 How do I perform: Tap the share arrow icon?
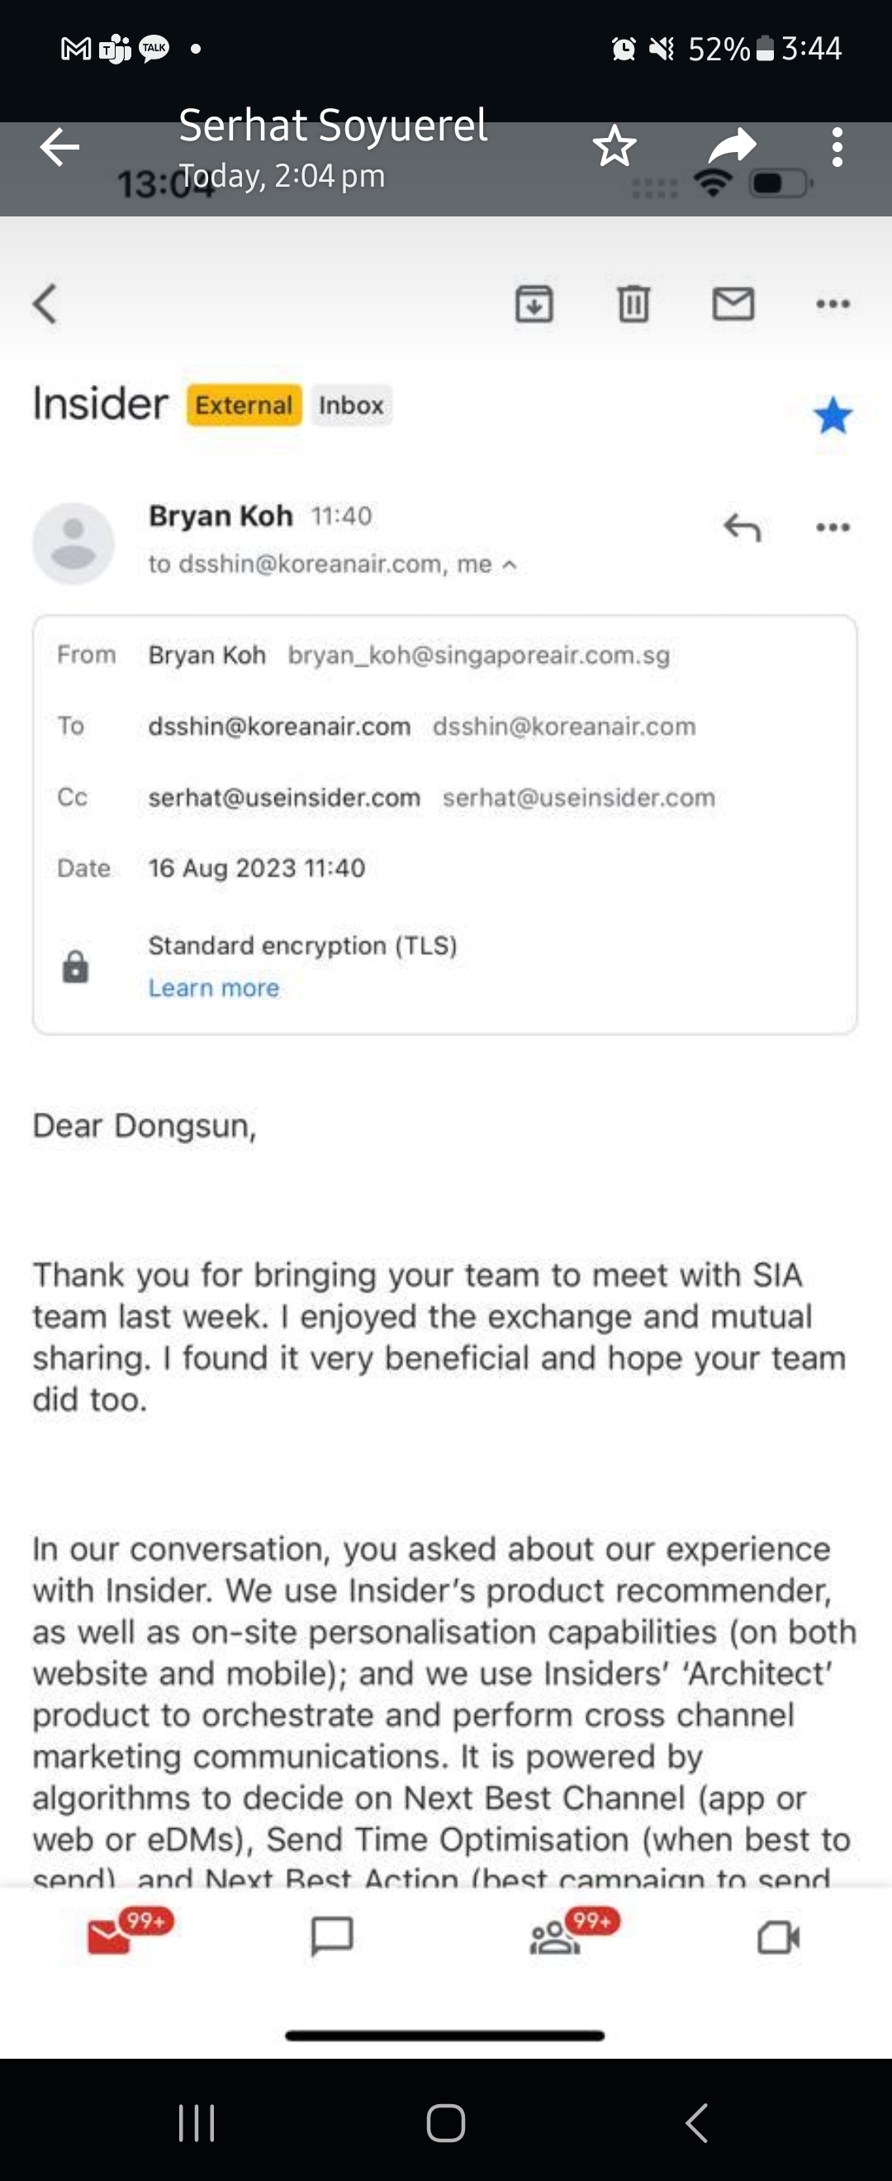tap(731, 146)
